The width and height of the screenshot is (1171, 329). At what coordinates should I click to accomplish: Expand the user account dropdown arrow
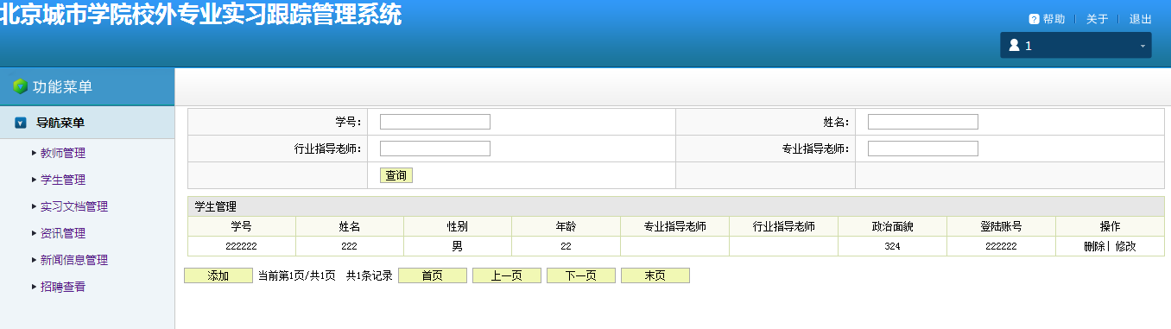[1143, 46]
